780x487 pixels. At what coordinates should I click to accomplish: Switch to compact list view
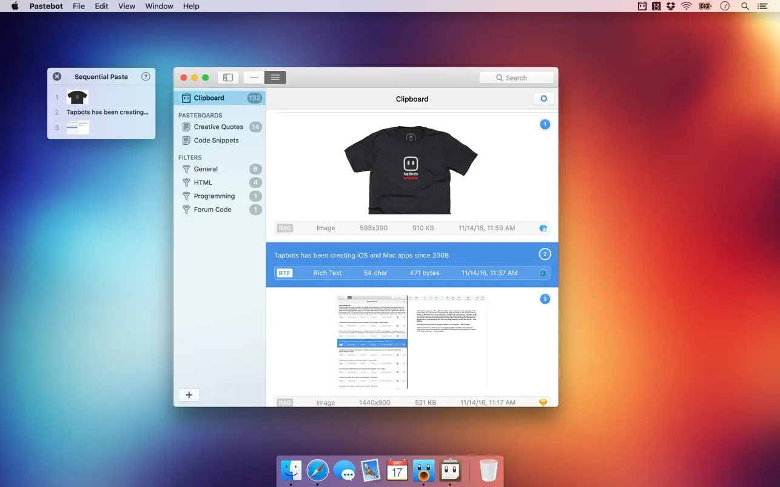(254, 78)
